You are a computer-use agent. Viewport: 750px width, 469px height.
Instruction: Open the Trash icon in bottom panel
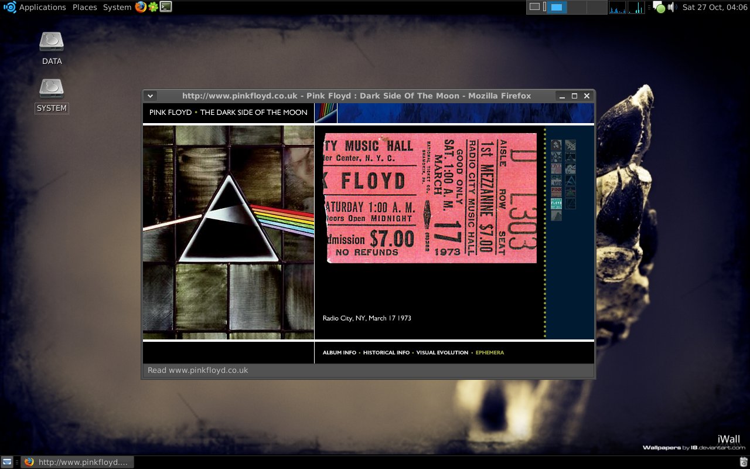[743, 462]
